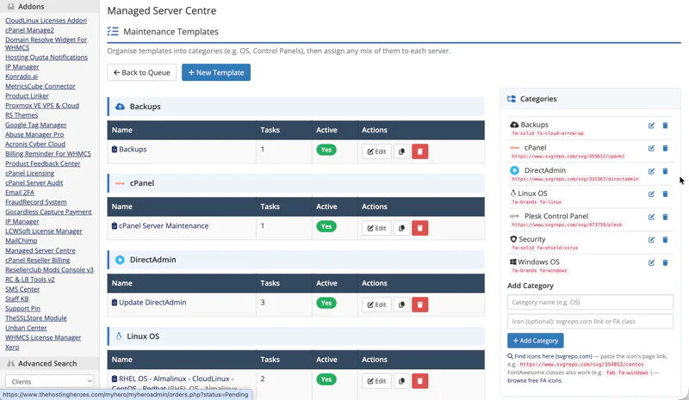
Task: Open Product Feedback Center addon
Action: click(42, 163)
